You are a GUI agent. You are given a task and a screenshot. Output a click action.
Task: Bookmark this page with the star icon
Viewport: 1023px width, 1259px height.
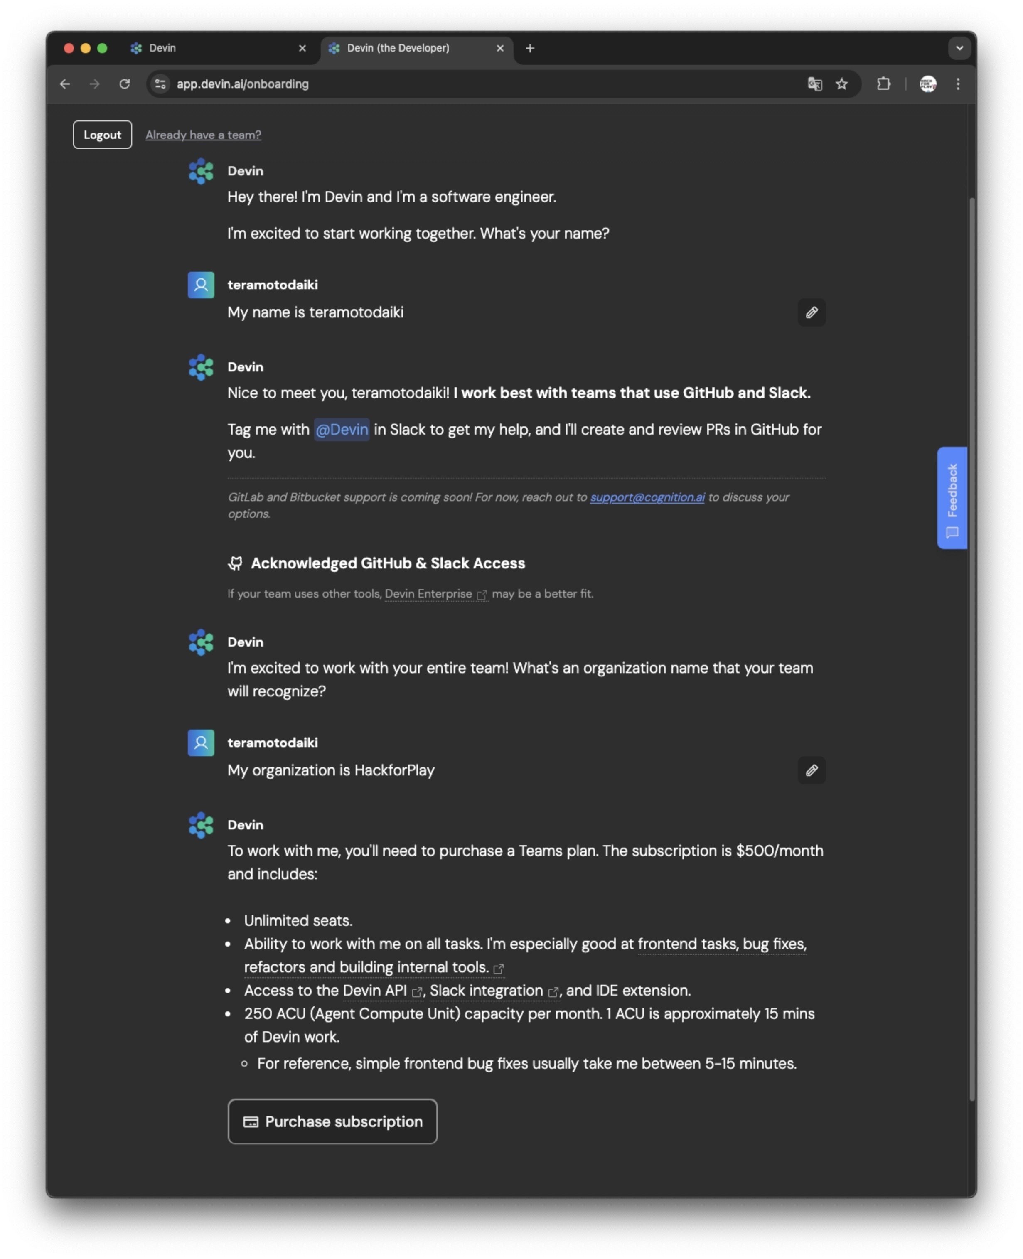[x=841, y=84]
